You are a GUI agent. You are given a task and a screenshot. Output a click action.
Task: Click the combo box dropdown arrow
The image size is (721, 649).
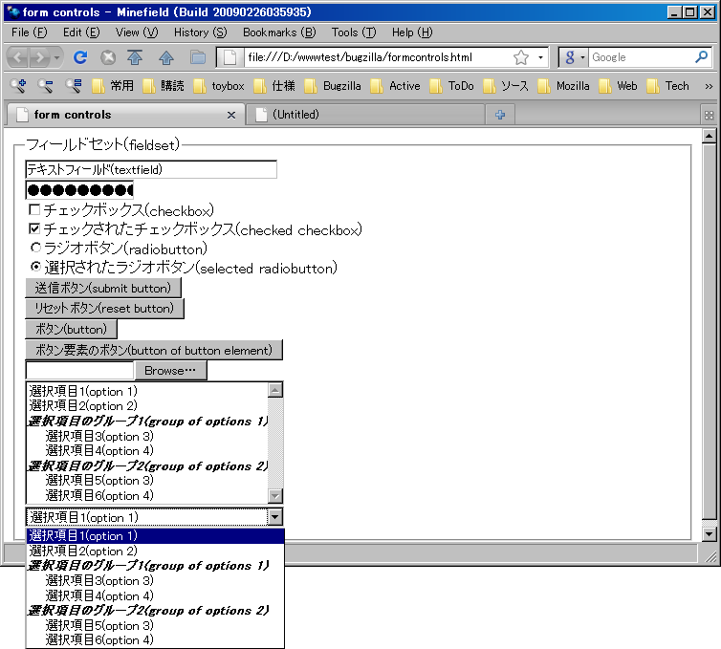click(275, 517)
